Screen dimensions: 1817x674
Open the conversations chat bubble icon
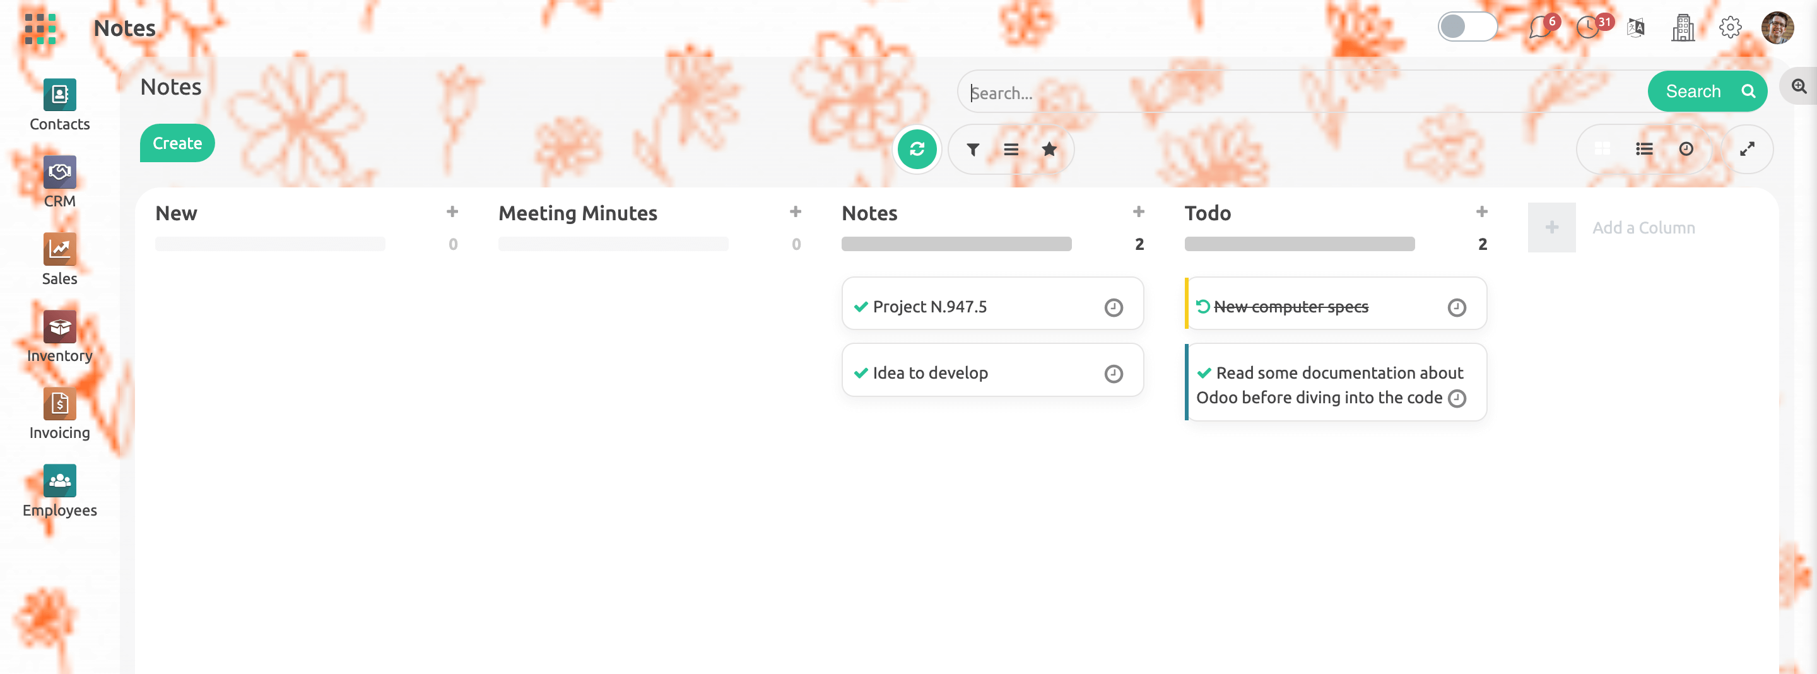[x=1539, y=28]
